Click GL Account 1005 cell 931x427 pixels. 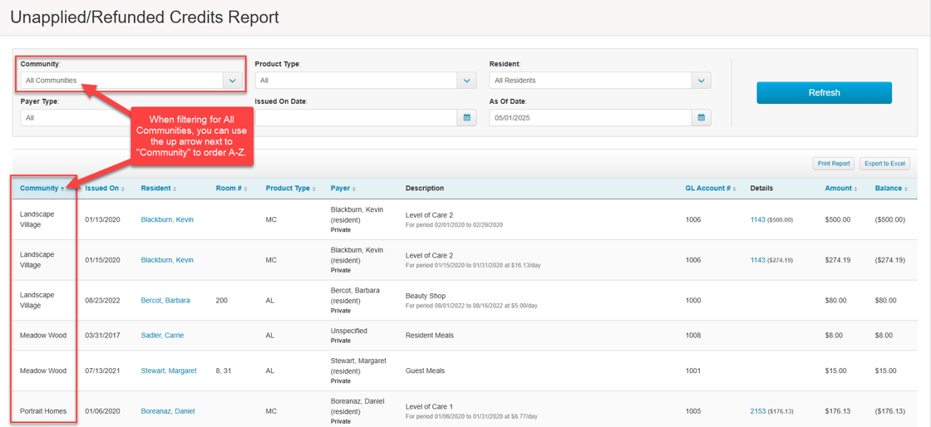coord(693,411)
